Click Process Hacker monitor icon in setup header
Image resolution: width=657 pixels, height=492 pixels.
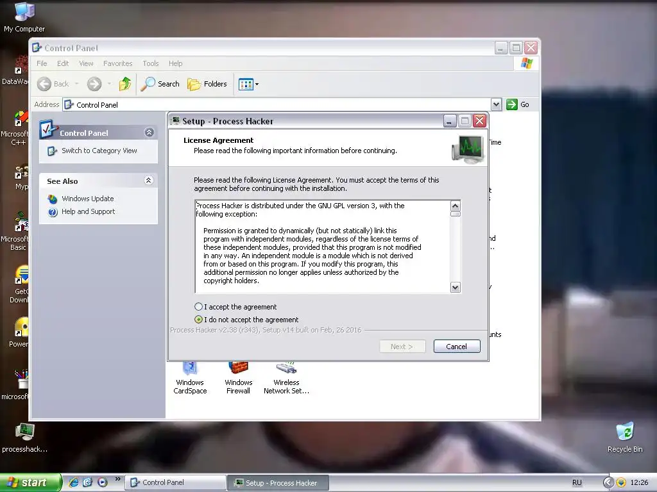[x=468, y=149]
